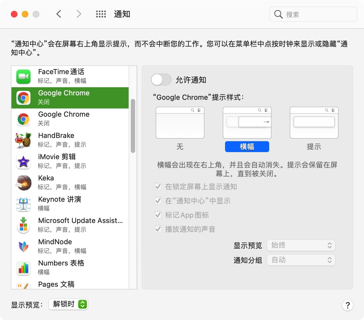Go back with the left chevron
364x320 pixels.
click(x=59, y=14)
